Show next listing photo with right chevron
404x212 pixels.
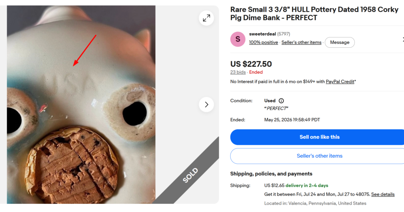point(206,105)
